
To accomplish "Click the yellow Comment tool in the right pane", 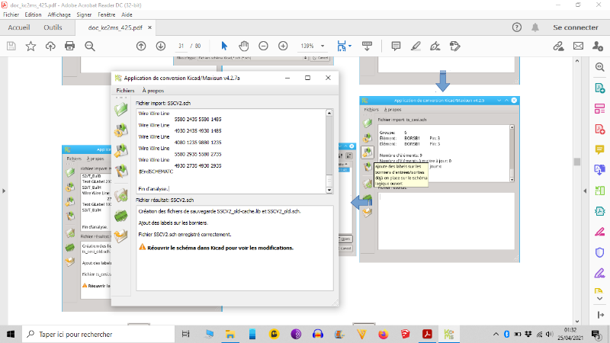I will [x=599, y=149].
